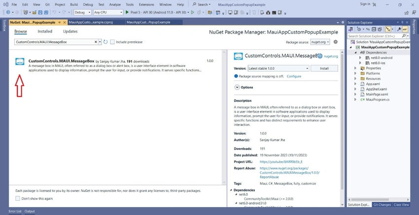Screen dimensions: 419x215
Task: Click the Navigate Backward toolbar icon
Action: (8, 12)
